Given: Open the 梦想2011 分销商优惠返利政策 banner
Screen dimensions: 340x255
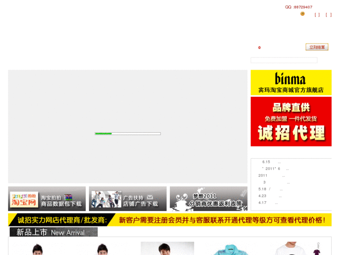Looking at the screenshot, I should tap(209, 198).
